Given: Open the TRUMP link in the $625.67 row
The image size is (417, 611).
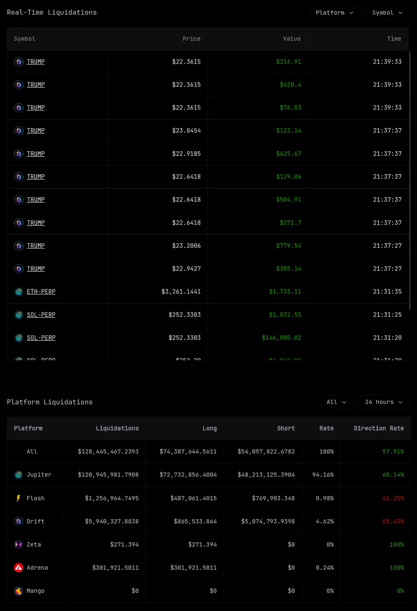Looking at the screenshot, I should 36,153.
